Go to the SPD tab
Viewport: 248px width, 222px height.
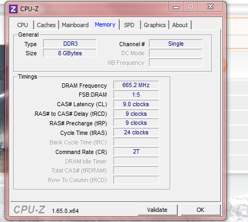tap(129, 25)
